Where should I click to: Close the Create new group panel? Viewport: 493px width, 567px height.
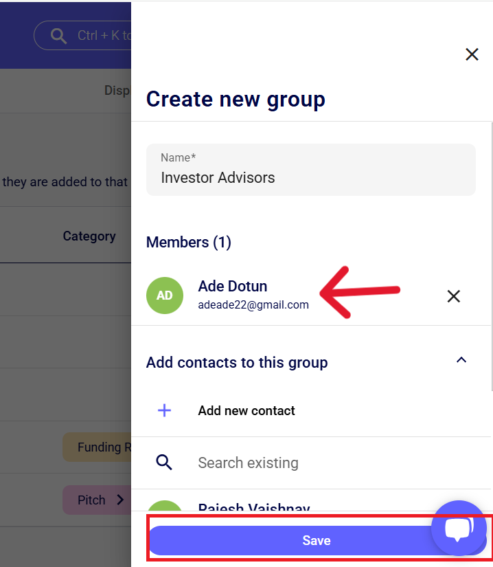pos(472,54)
